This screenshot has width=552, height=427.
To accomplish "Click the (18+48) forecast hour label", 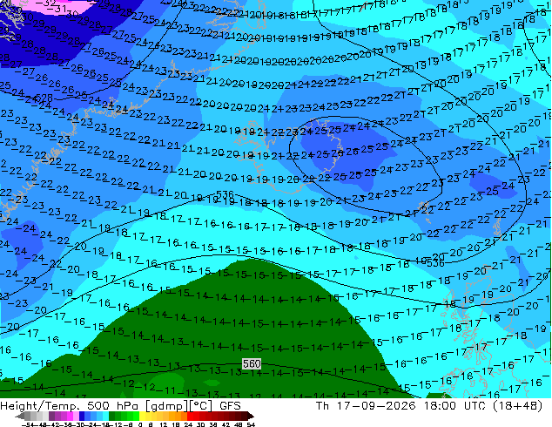I will tap(517, 406).
